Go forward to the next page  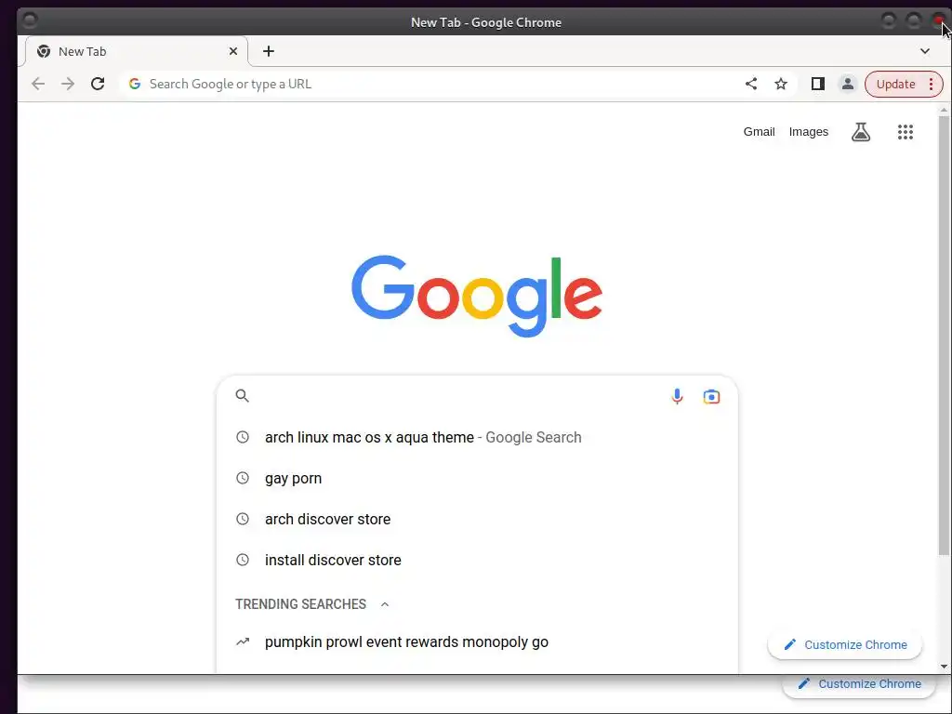[x=68, y=84]
